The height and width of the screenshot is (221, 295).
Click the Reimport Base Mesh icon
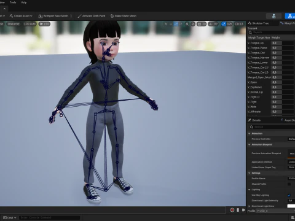click(x=41, y=16)
